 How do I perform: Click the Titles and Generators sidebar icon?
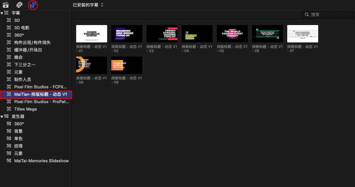tap(33, 5)
